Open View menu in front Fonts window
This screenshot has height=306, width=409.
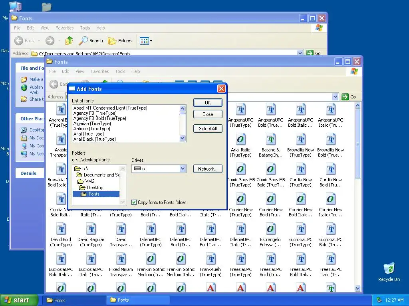(x=80, y=71)
